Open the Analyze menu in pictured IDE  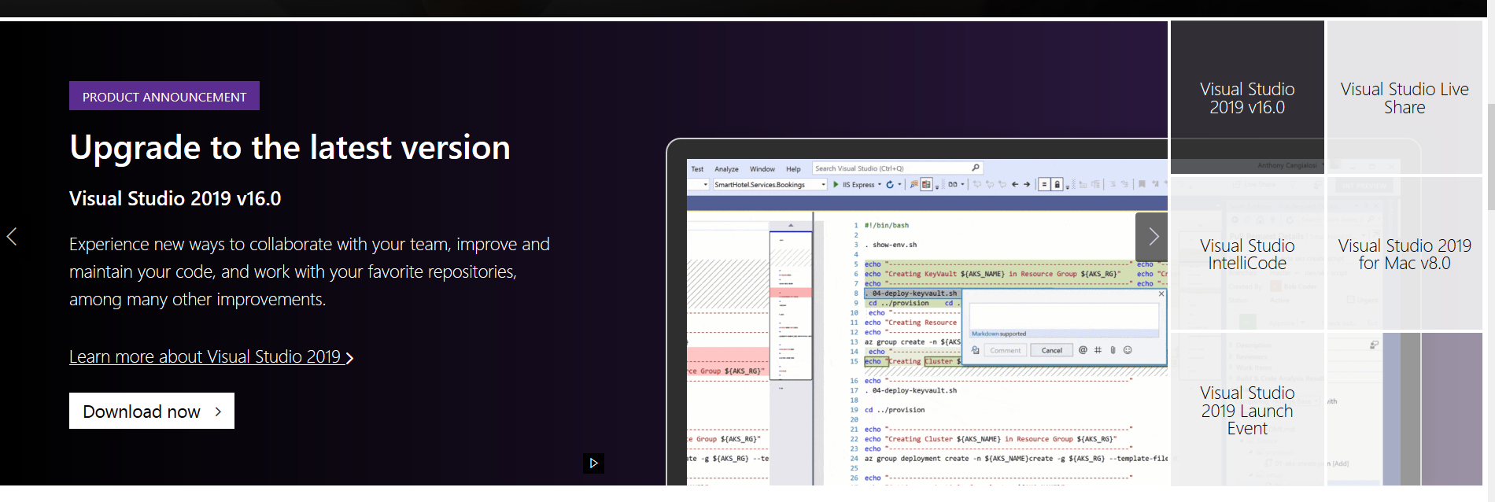pos(726,169)
